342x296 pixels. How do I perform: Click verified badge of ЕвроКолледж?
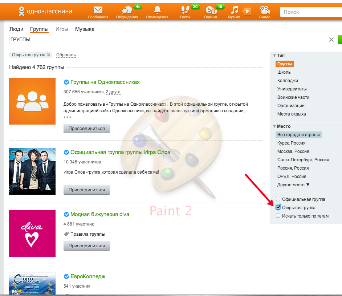click(x=66, y=277)
